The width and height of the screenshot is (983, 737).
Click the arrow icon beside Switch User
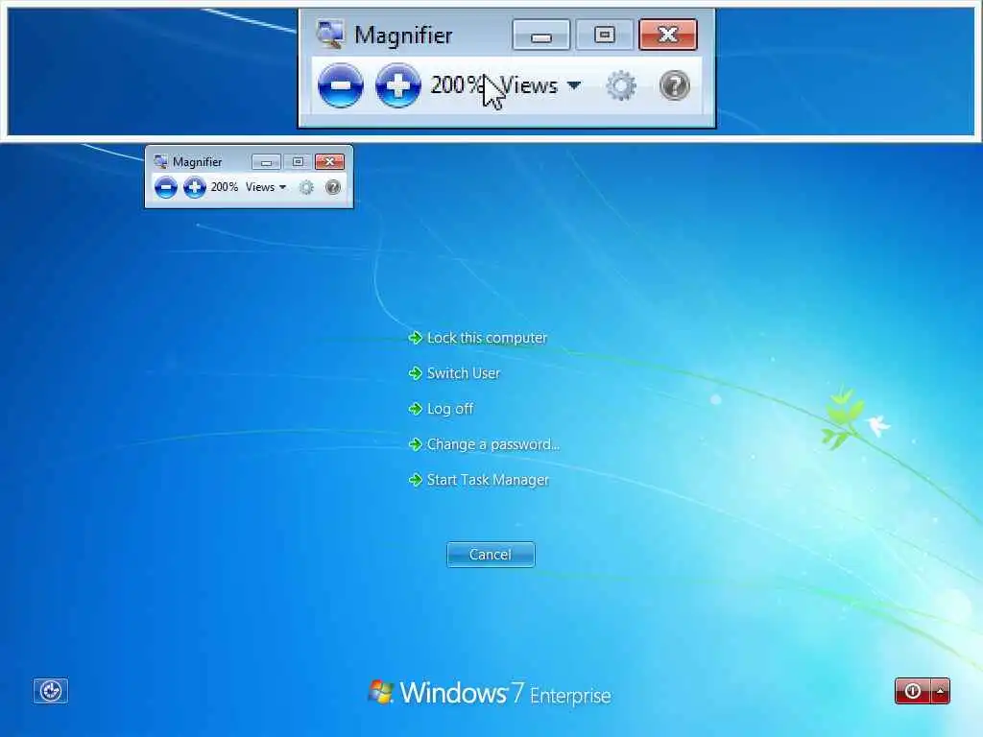pyautogui.click(x=415, y=373)
